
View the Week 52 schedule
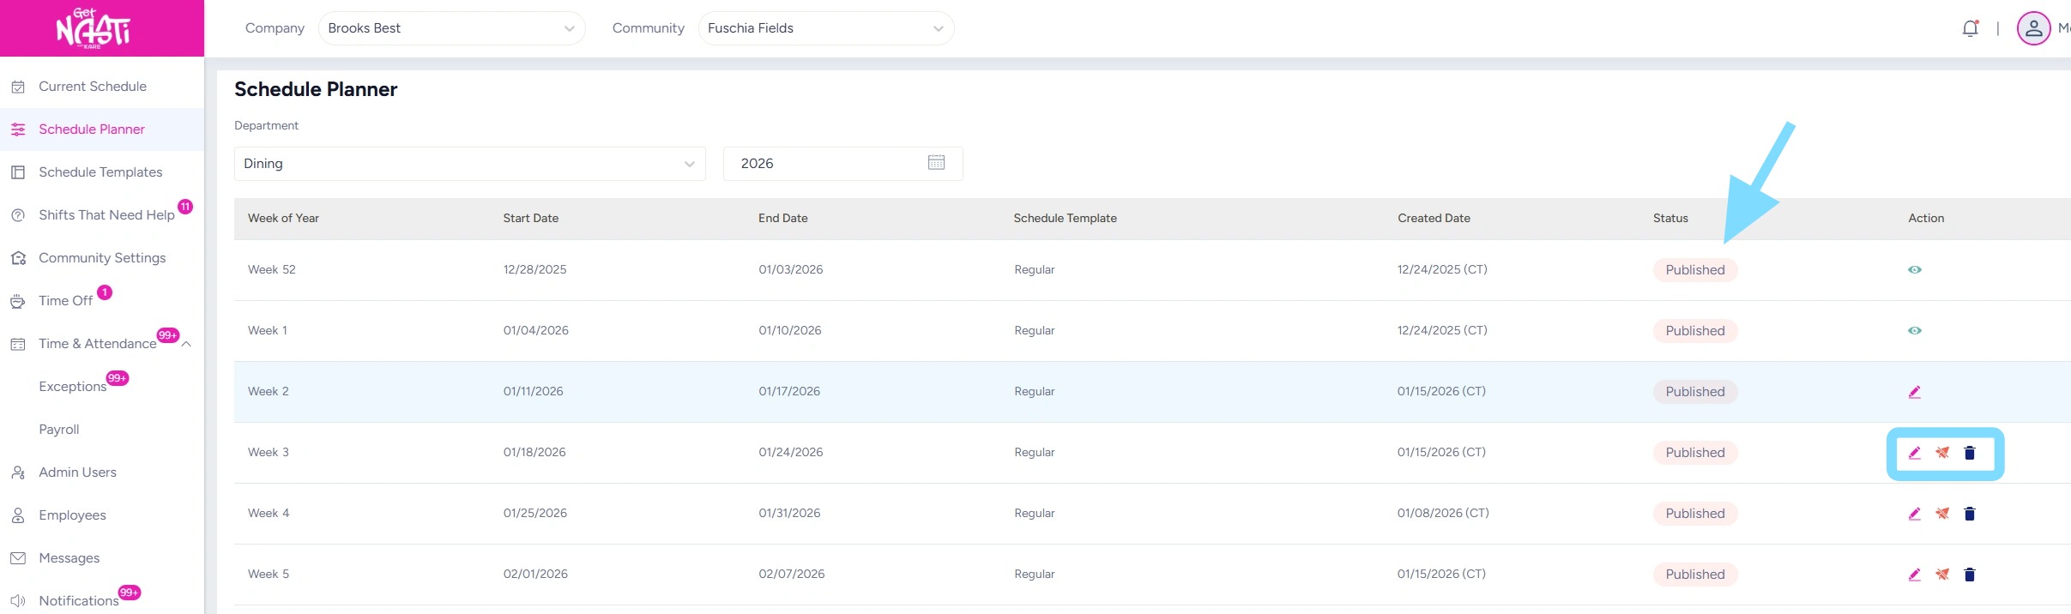click(1914, 270)
